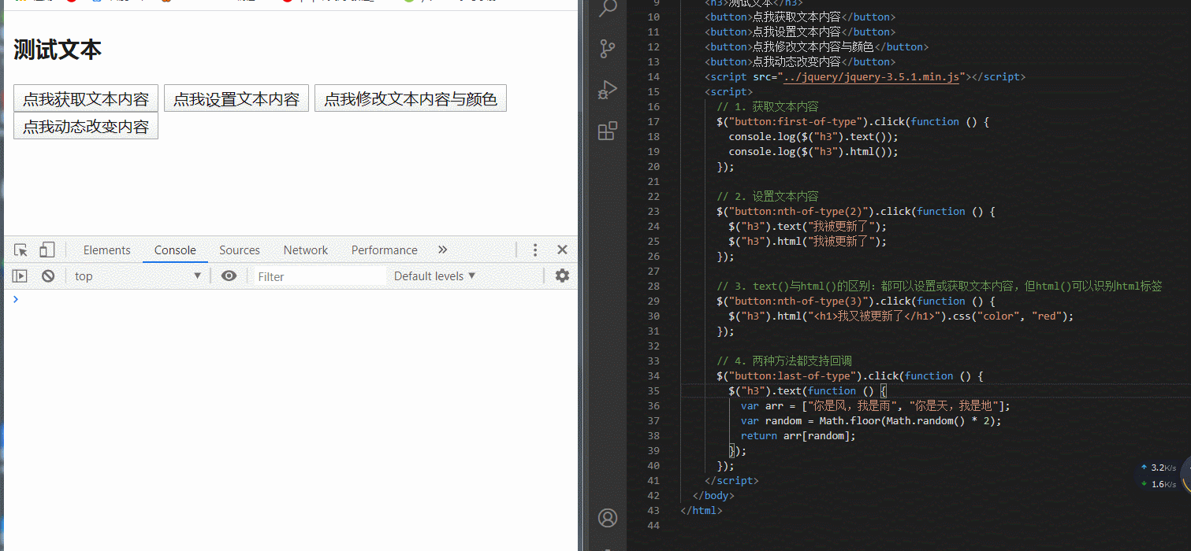Switch to the Performance tab
The image size is (1191, 551).
385,250
